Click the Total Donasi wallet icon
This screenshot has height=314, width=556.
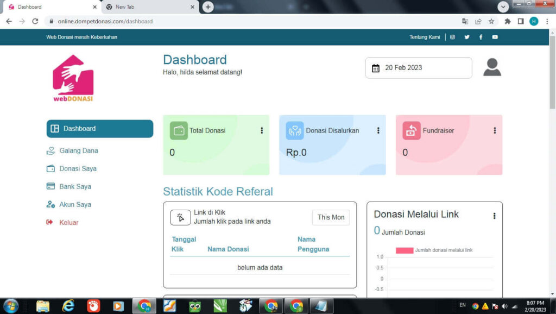[x=179, y=130]
